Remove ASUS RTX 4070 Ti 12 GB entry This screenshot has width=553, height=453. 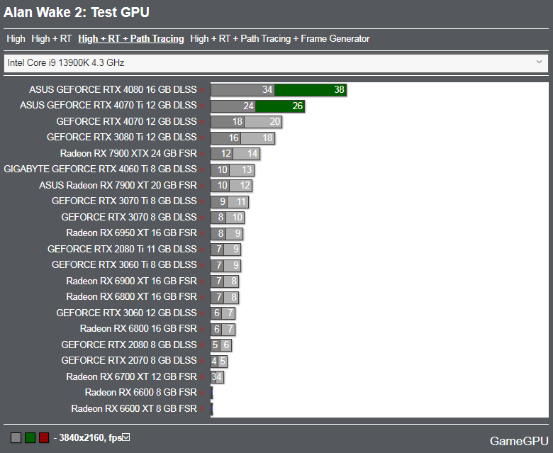202,106
